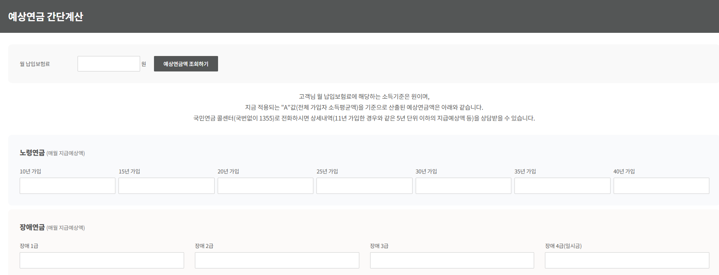Image resolution: width=719 pixels, height=275 pixels.
Task: Click the 장애 3급 amount field
Action: [452, 260]
